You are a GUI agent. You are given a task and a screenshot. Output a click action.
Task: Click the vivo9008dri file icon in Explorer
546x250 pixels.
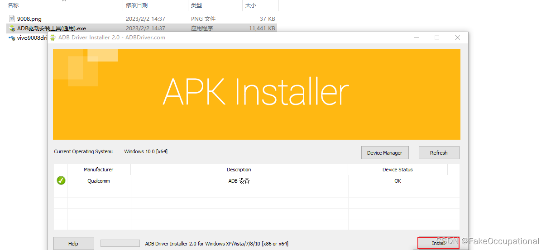pyautogui.click(x=12, y=38)
